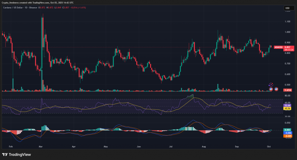This screenshot has width=297, height=160.
Task: Click the right US flag event marker
Action: point(276,89)
